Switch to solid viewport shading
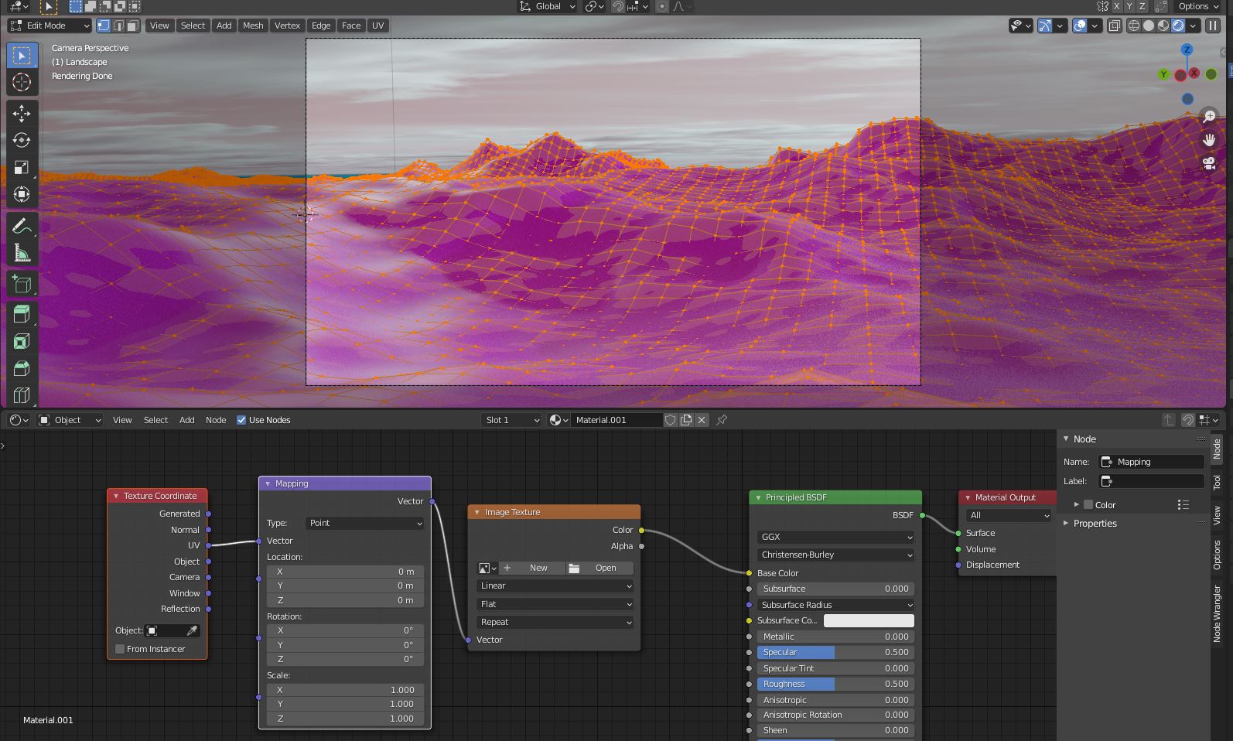 point(1149,26)
